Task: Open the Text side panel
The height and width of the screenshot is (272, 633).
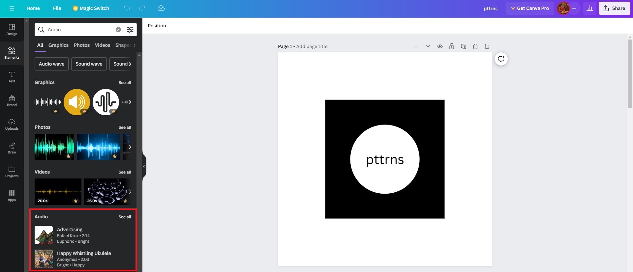Action: point(12,77)
